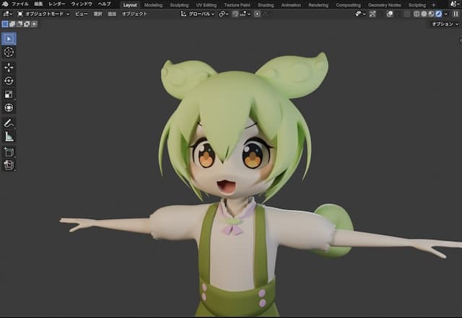462x318 pixels.
Task: Click the ビュー menu button
Action: (82, 14)
